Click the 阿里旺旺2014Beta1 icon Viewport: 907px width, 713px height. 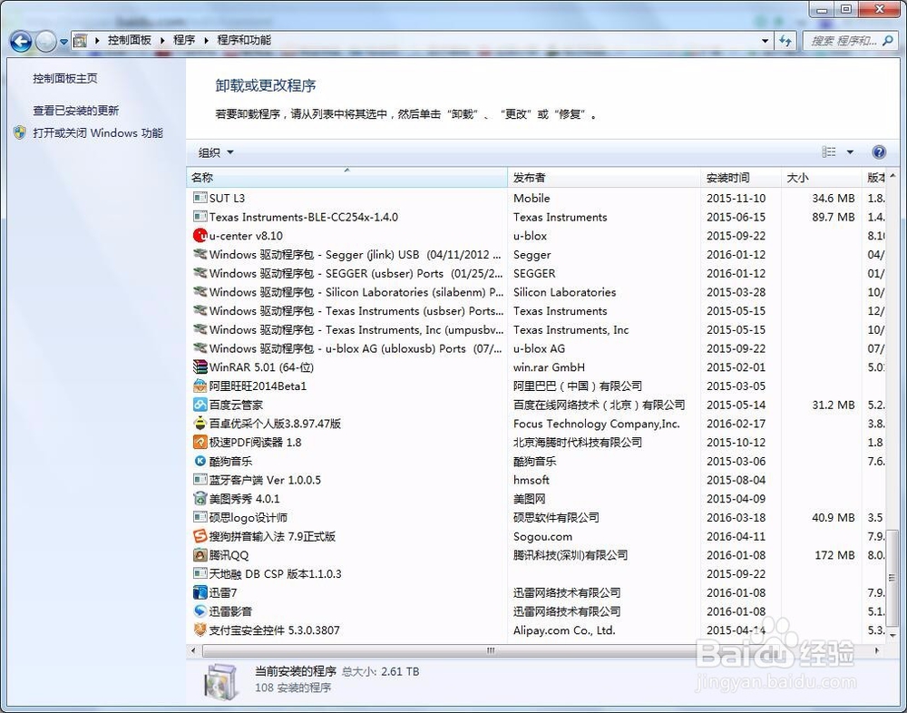(200, 386)
